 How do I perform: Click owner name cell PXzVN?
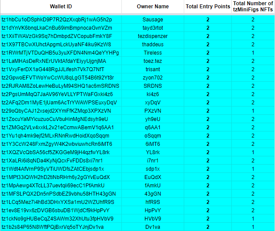(x=153, y=111)
